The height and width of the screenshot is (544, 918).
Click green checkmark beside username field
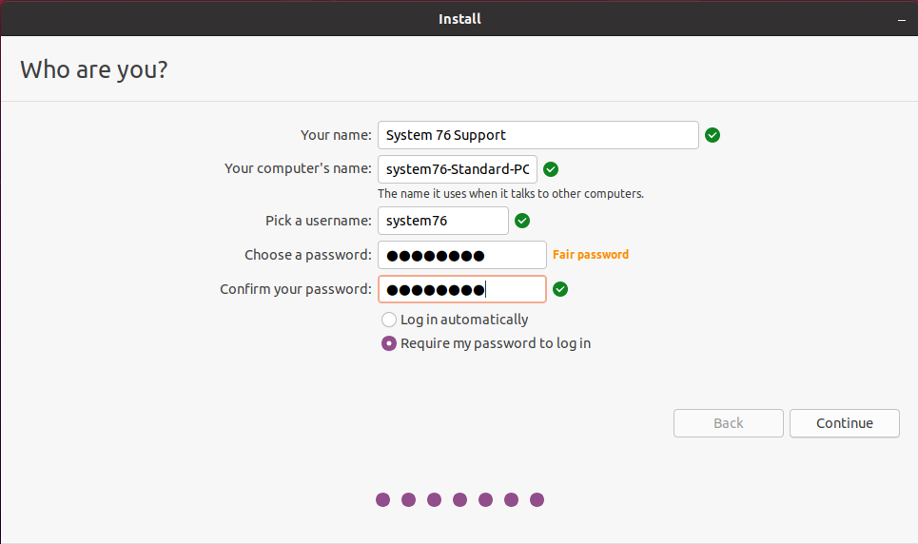tap(521, 221)
